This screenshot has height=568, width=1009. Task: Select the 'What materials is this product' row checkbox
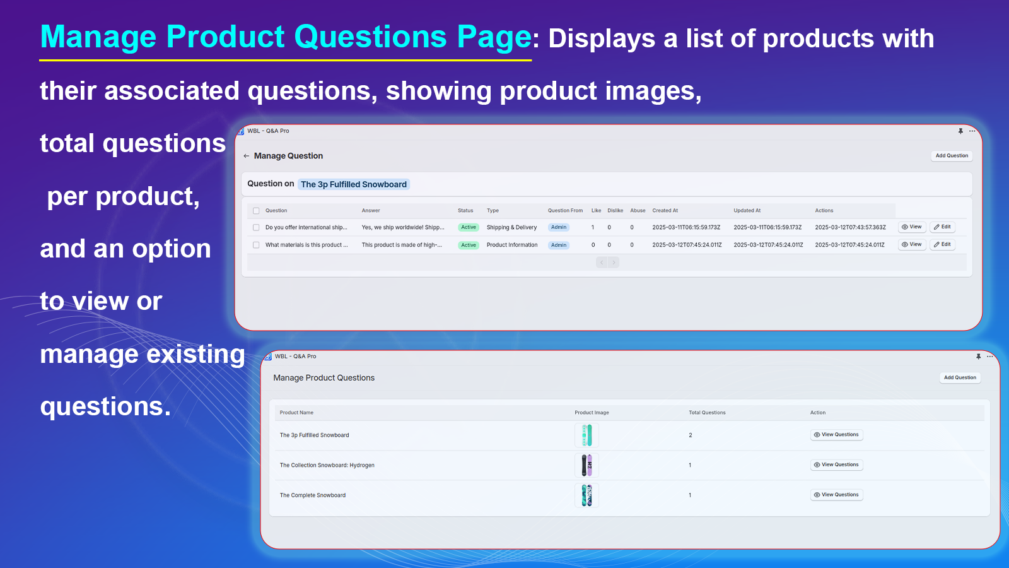[256, 245]
